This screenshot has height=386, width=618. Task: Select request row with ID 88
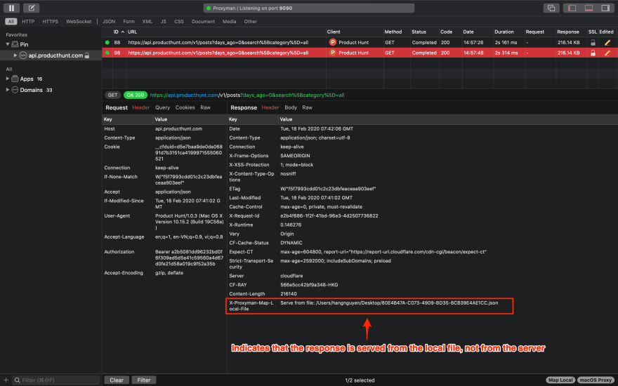pos(360,43)
